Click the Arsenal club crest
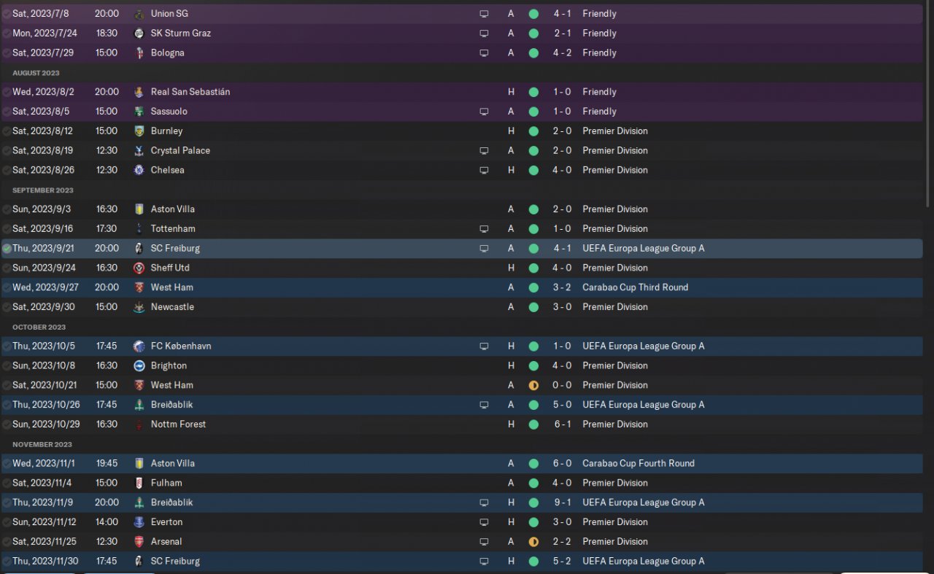This screenshot has height=574, width=934. click(139, 542)
